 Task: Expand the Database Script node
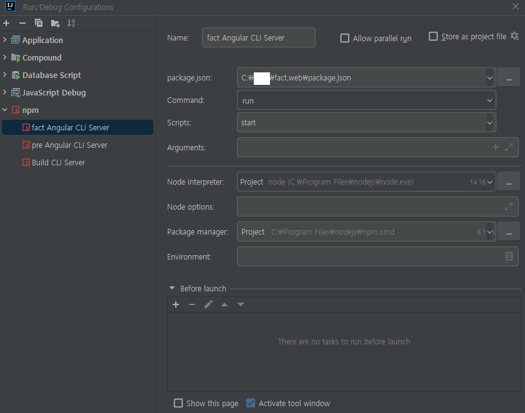click(x=5, y=75)
